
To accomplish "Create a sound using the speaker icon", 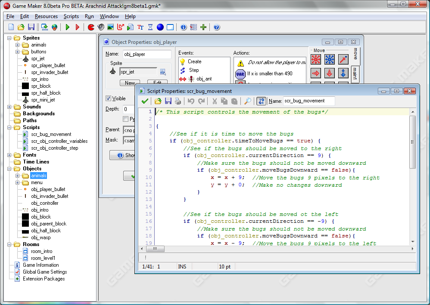I will click(101, 27).
